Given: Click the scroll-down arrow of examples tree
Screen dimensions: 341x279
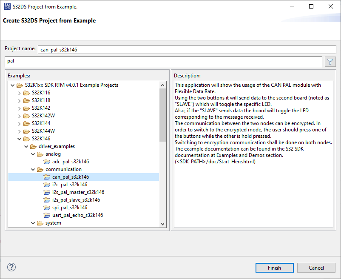Looking at the screenshot, I should pyautogui.click(x=162, y=224).
